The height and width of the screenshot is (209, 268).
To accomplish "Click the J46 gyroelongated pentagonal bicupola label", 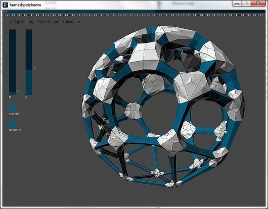I will click(44, 22).
